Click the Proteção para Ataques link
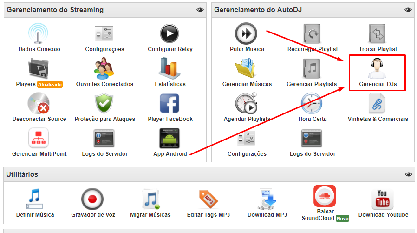417x233 pixels. pos(104,119)
